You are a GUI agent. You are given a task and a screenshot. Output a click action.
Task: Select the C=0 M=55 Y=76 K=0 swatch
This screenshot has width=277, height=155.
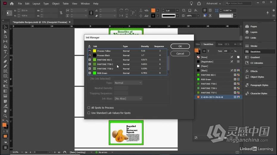coord(218,97)
